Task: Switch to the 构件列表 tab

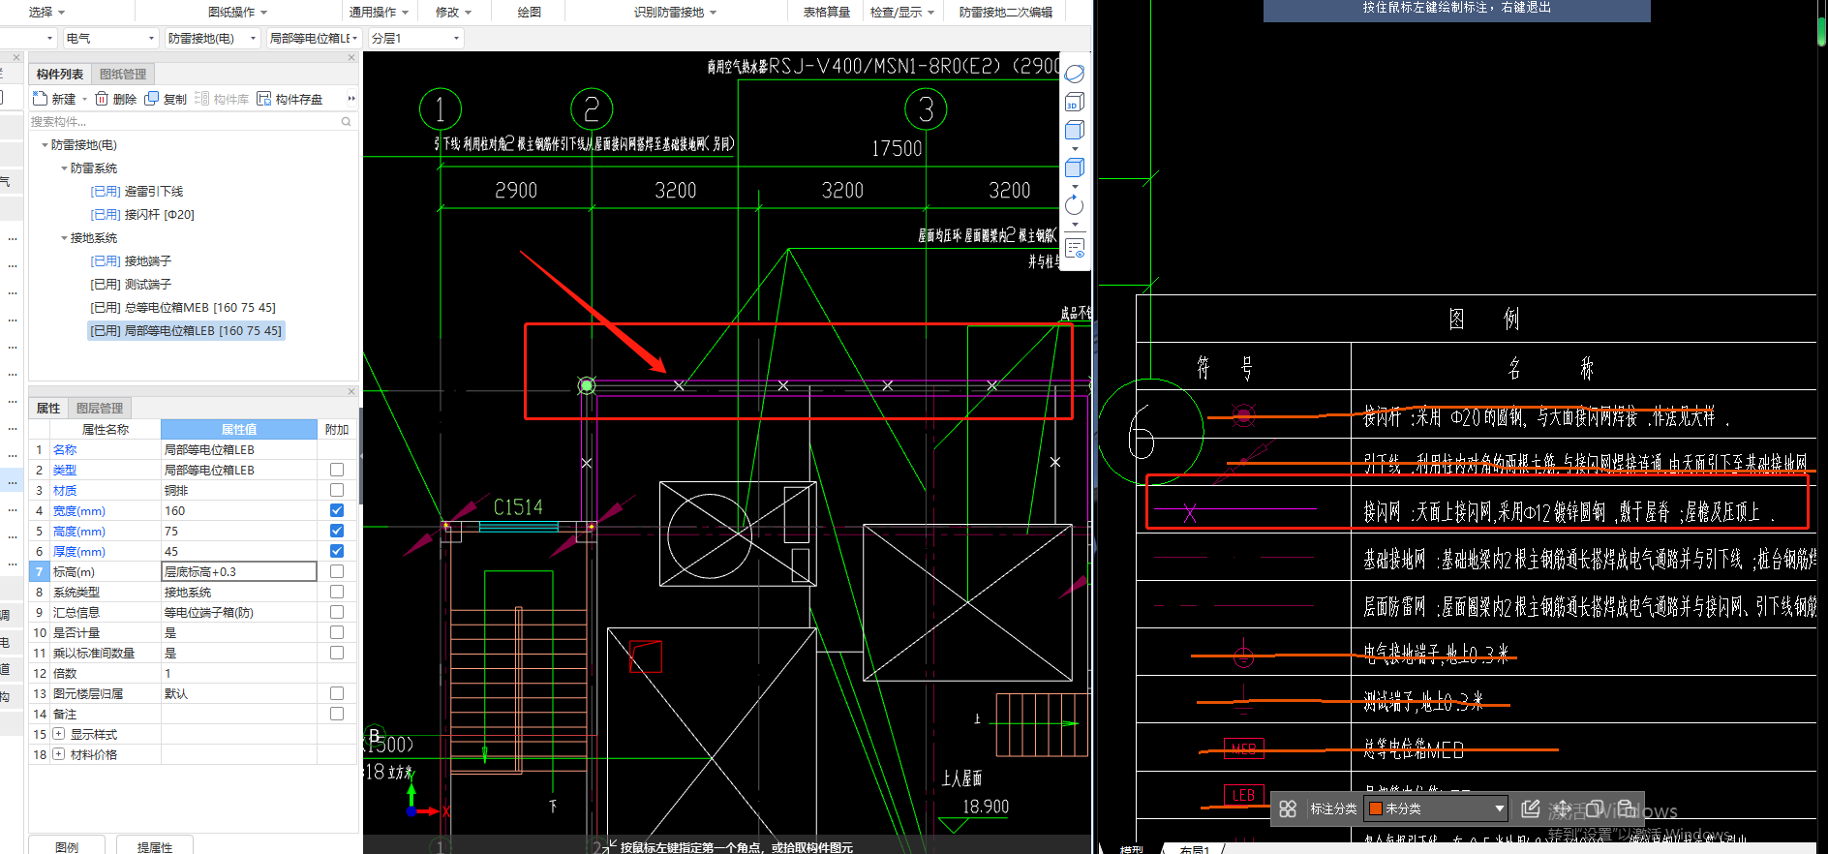Action: tap(60, 74)
